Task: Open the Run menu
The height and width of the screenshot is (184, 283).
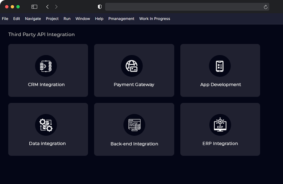Action: [67, 19]
